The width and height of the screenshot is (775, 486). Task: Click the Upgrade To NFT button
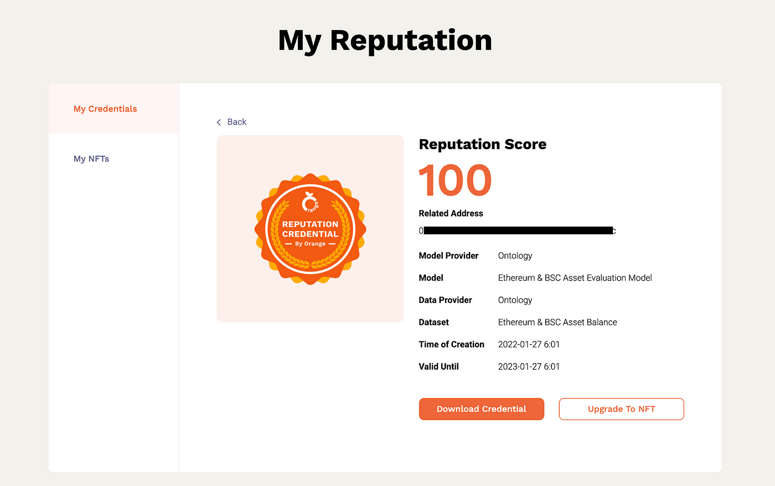[x=622, y=409]
